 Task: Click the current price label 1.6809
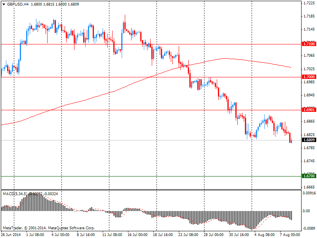(x=309, y=140)
